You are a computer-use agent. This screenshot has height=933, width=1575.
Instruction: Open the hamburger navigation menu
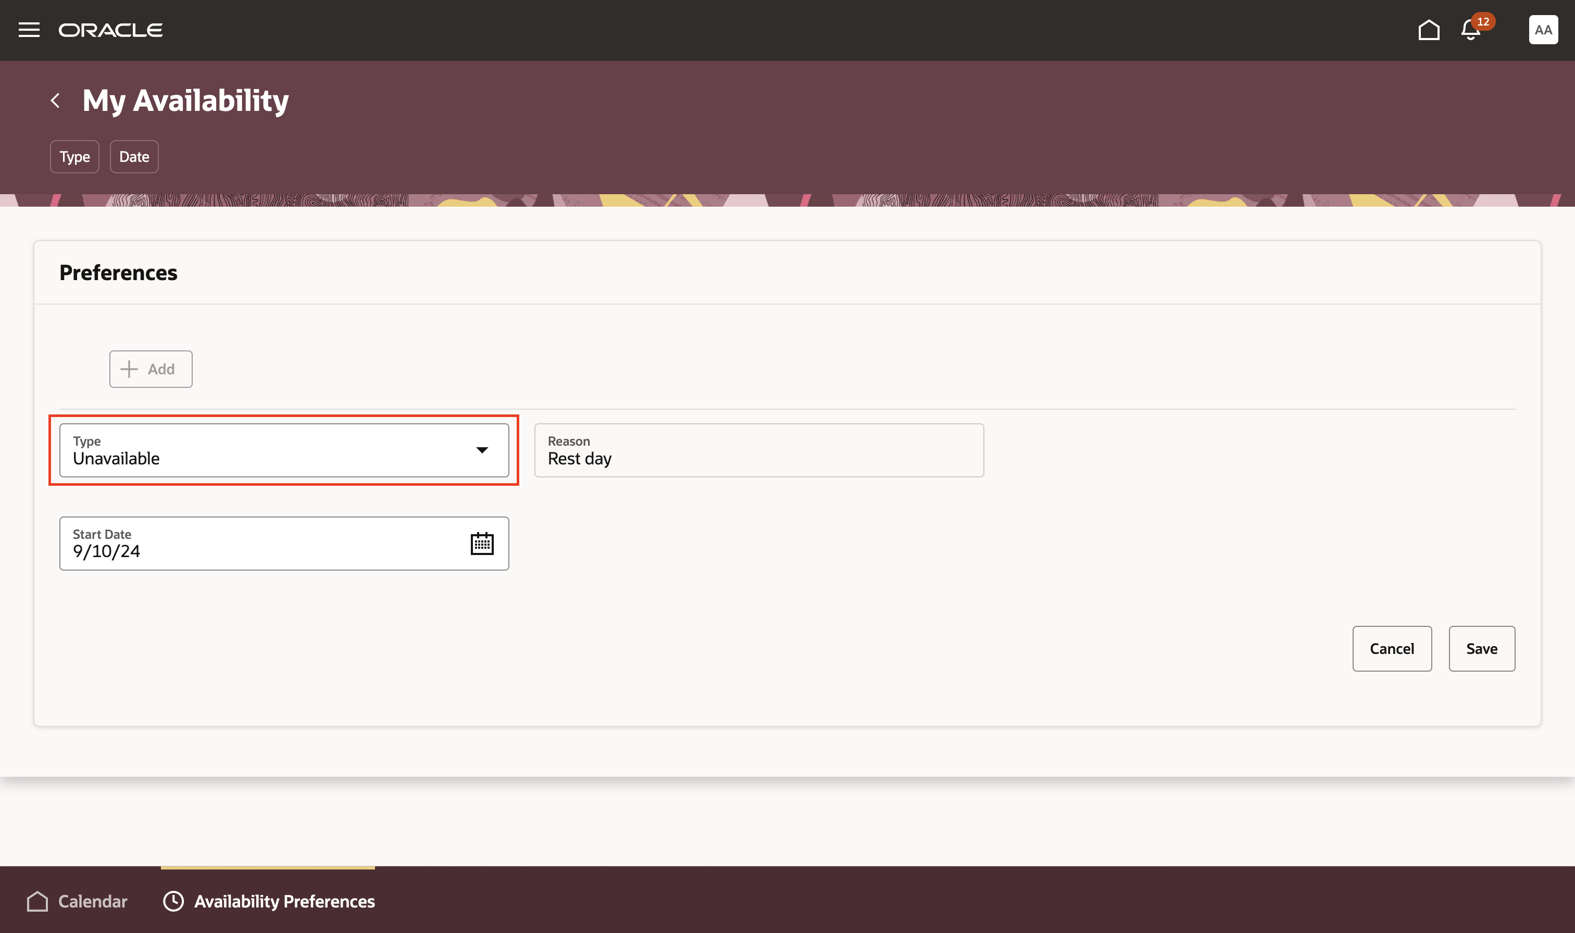[29, 30]
